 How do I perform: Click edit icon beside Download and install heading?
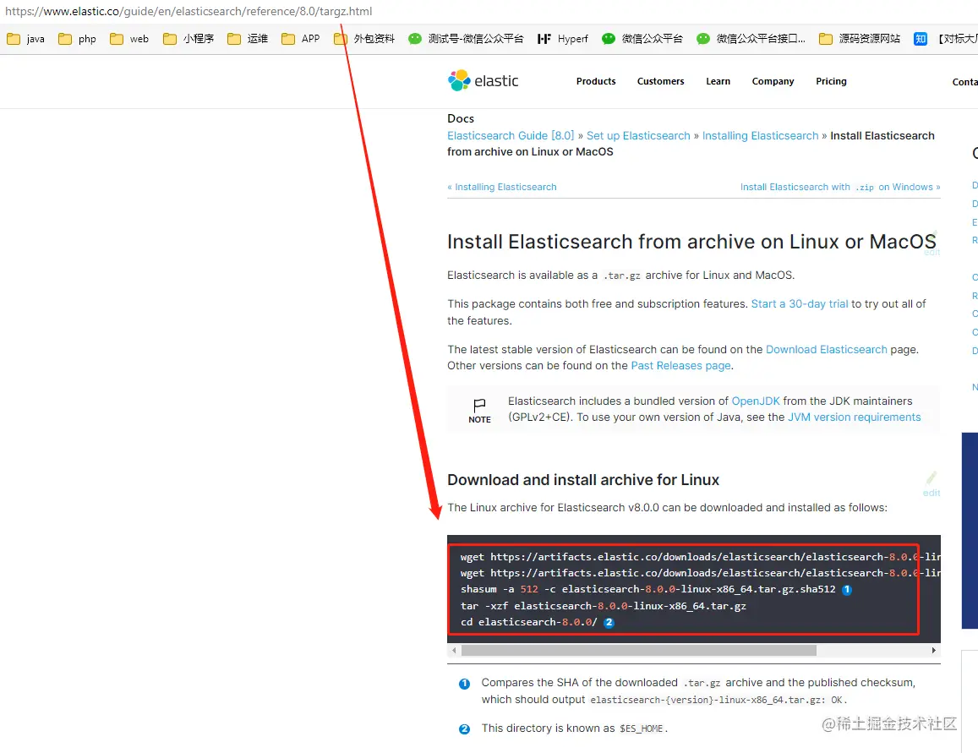(932, 483)
